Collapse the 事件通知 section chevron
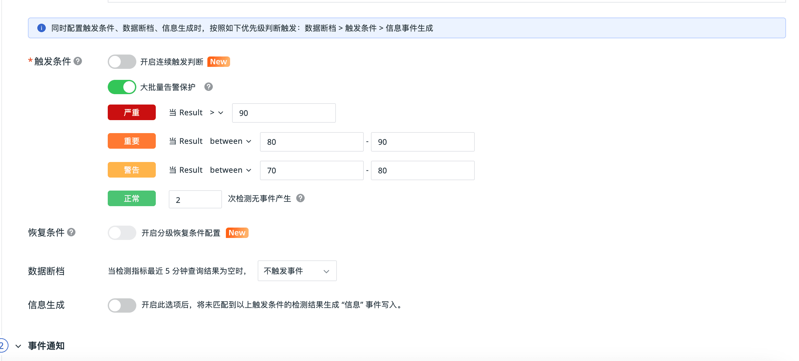This screenshot has width=799, height=361. 18,346
